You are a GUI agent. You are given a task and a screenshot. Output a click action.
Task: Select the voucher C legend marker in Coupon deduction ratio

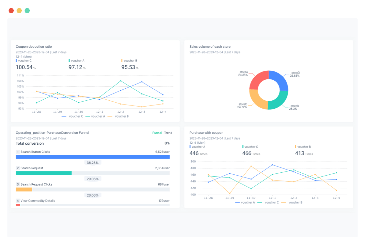[16, 61]
